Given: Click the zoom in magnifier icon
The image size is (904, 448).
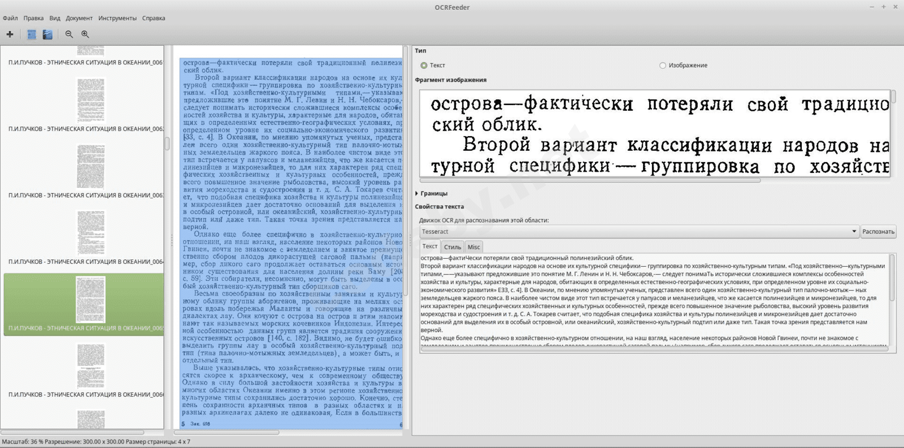Looking at the screenshot, I should (x=85, y=34).
